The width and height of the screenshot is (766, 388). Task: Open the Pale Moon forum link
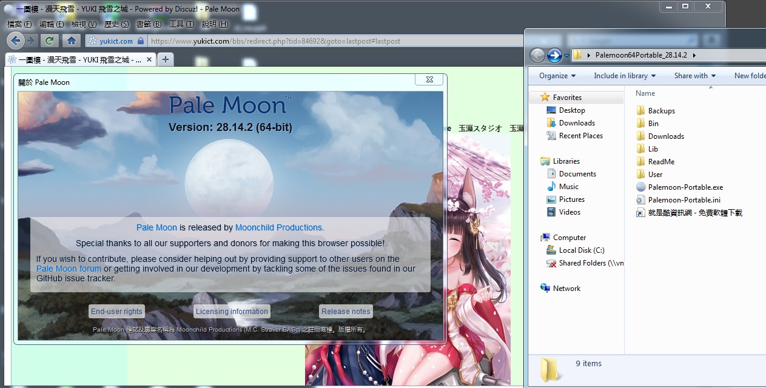pos(69,269)
